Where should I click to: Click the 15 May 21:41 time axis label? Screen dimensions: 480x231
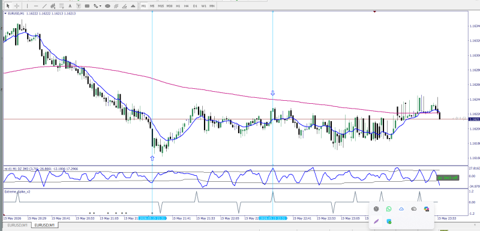click(x=181, y=218)
